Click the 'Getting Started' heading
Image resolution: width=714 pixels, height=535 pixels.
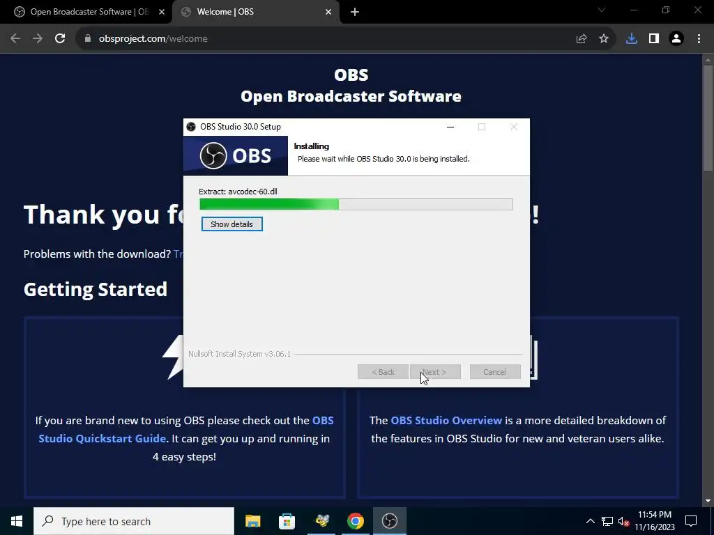pyautogui.click(x=96, y=290)
